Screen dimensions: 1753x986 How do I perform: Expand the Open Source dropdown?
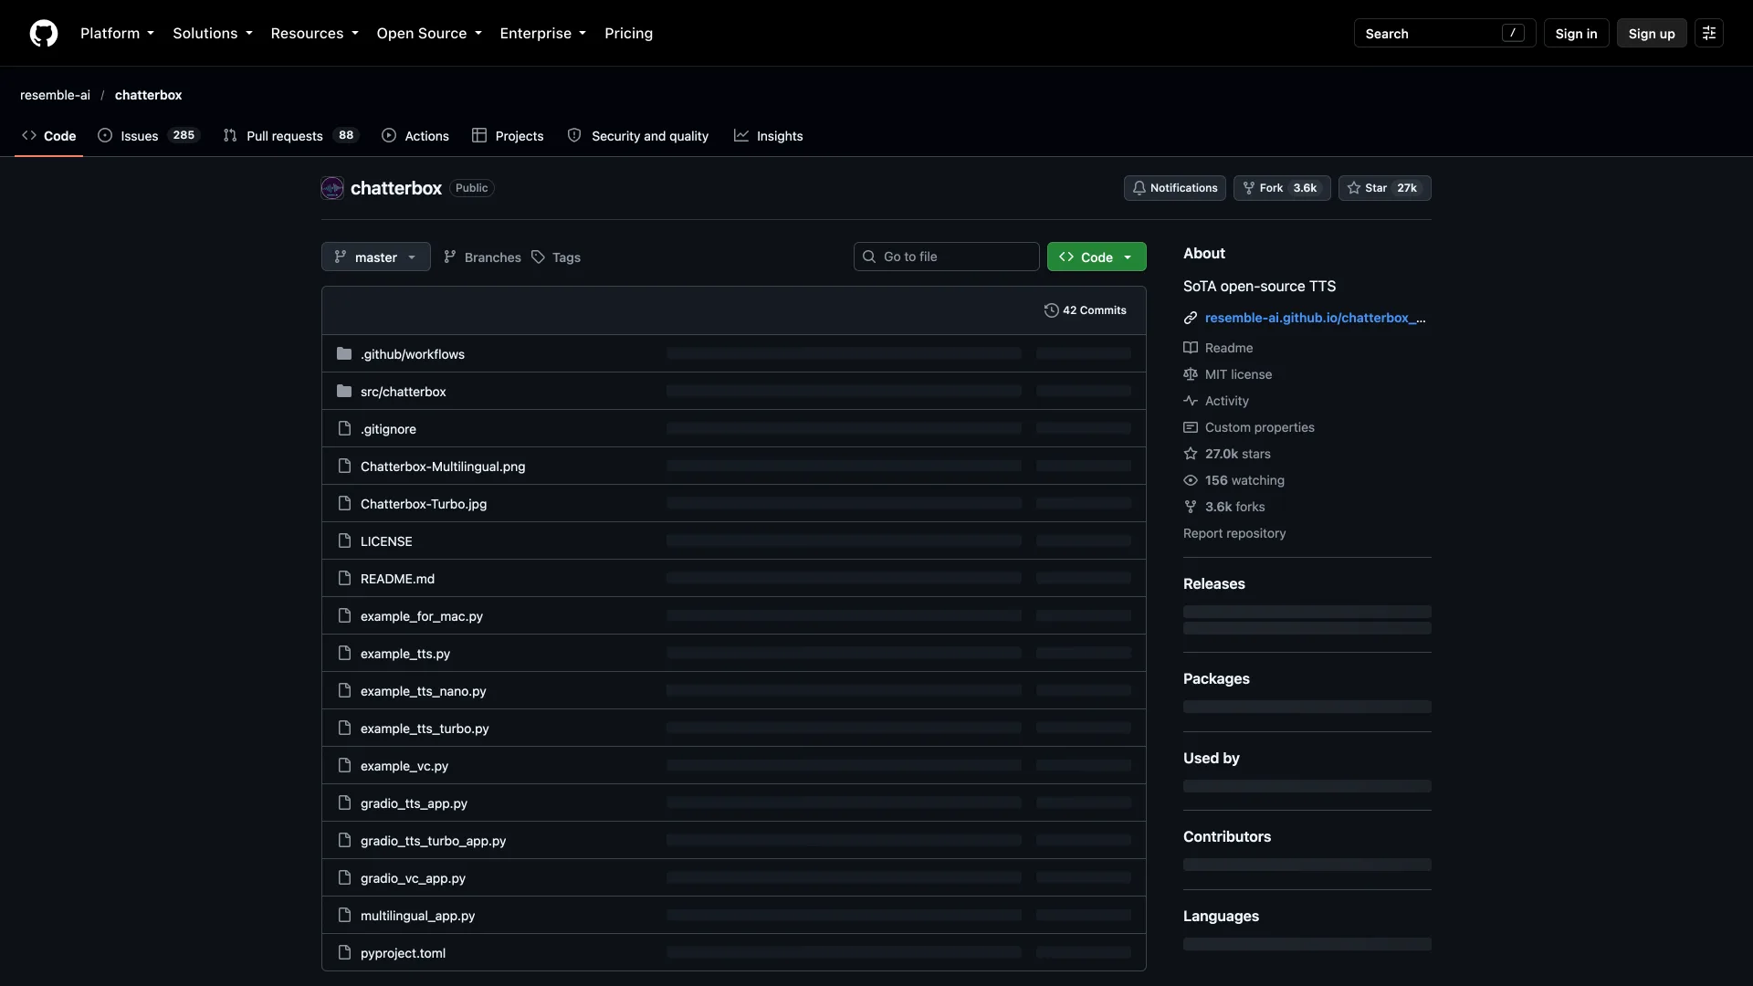click(429, 34)
